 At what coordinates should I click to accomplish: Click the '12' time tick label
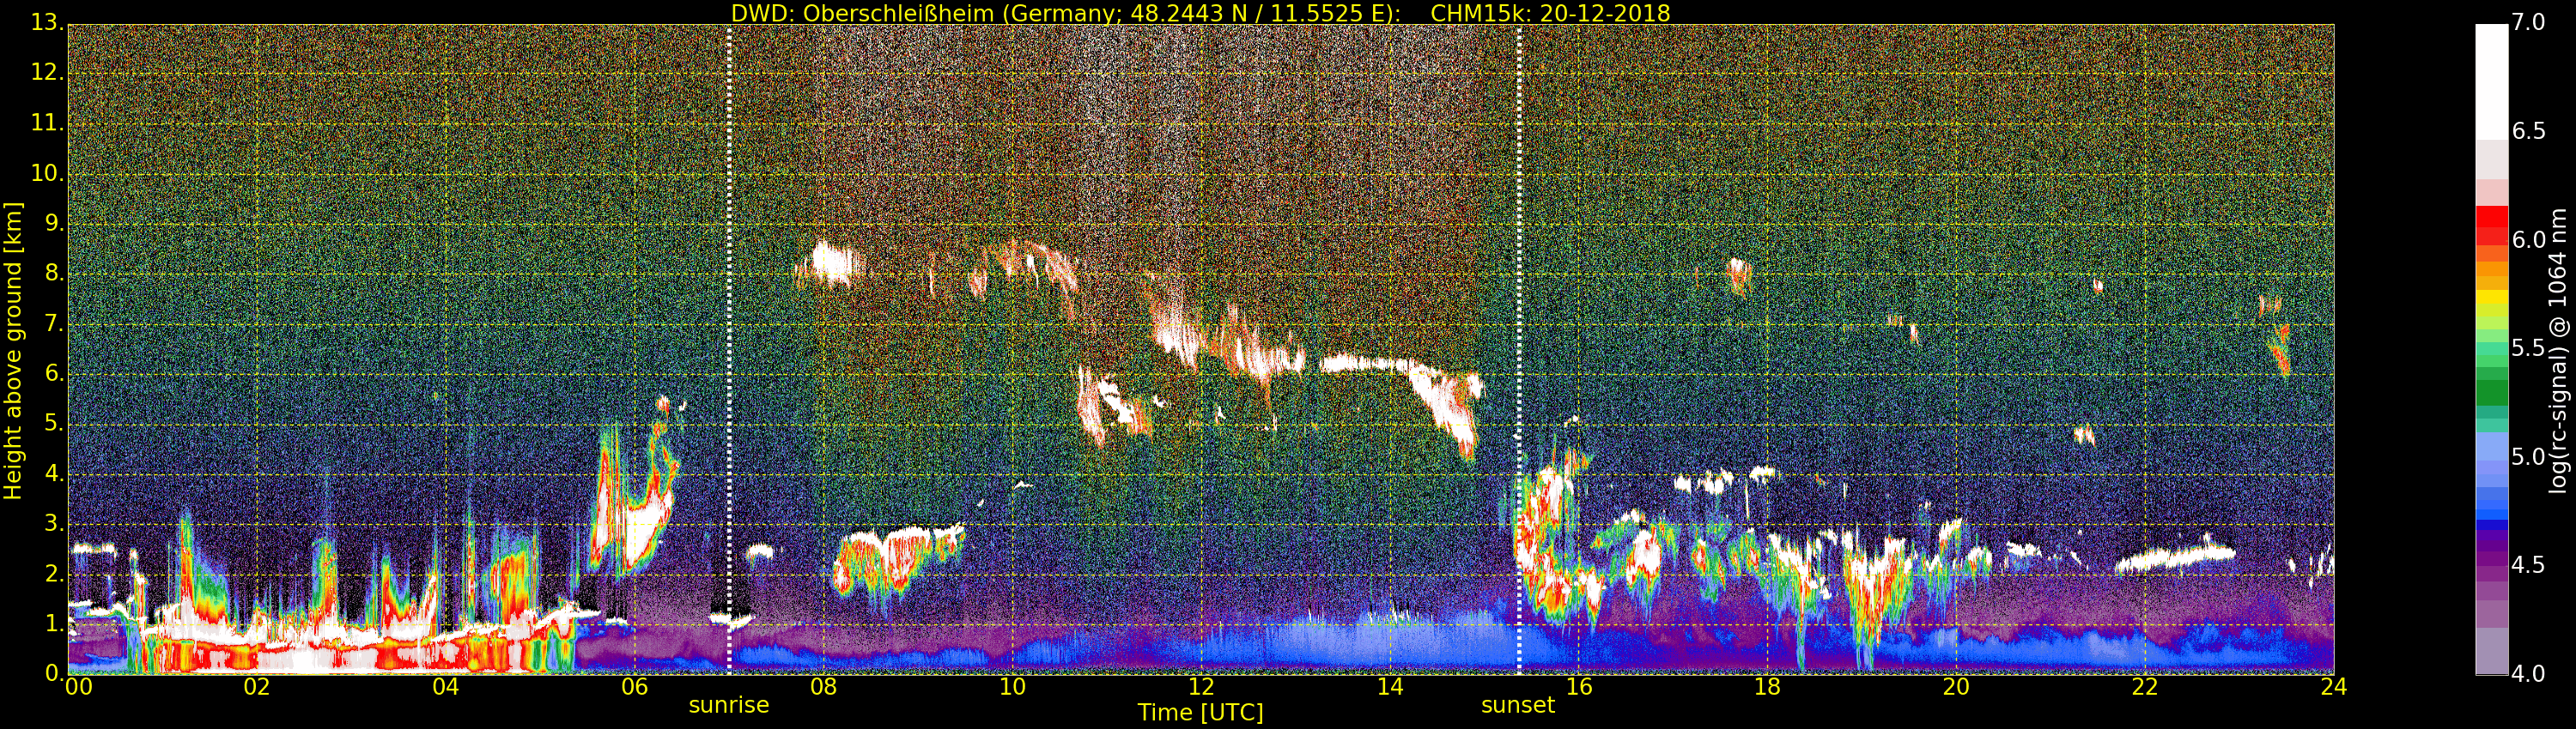[1201, 687]
